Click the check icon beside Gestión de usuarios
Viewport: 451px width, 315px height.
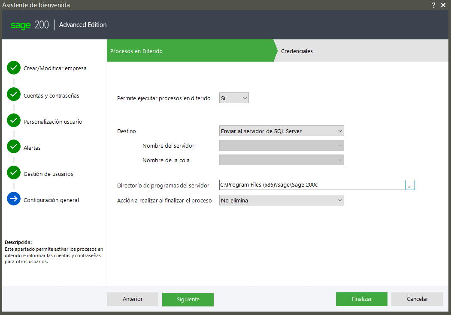point(14,172)
